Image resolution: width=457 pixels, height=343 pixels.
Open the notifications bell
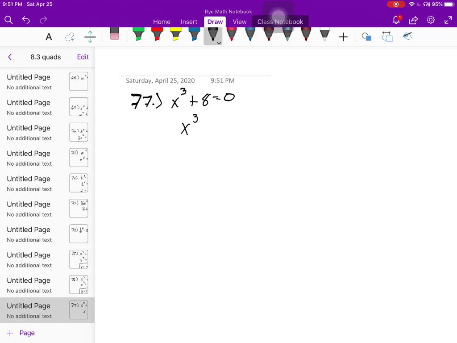[x=395, y=20]
